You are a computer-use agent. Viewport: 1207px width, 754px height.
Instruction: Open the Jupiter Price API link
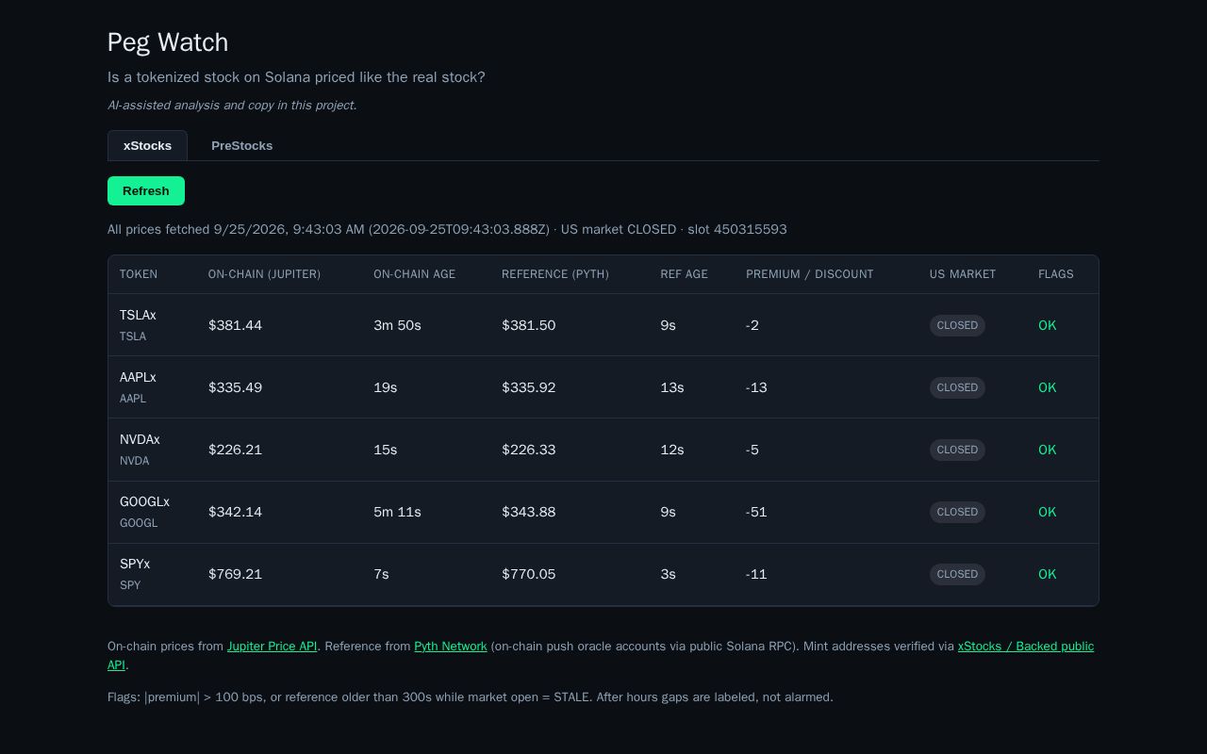point(272,647)
